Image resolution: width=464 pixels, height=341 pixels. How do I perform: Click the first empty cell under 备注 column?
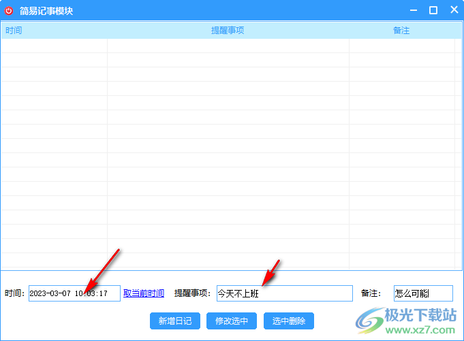(x=401, y=46)
